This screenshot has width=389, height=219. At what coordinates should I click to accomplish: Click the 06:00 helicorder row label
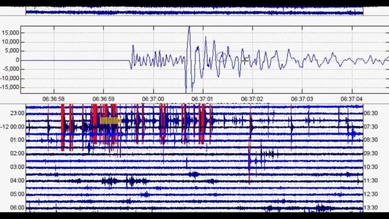coord(18,207)
